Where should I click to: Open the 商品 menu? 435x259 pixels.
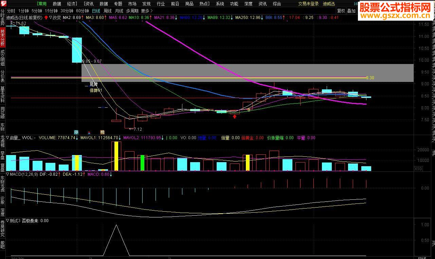tap(189, 4)
